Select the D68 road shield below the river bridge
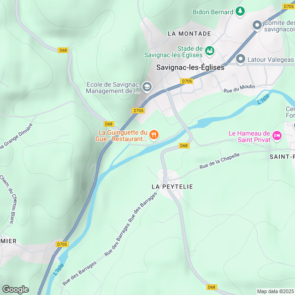The height and width of the screenshot is (295, 295). tap(184, 146)
